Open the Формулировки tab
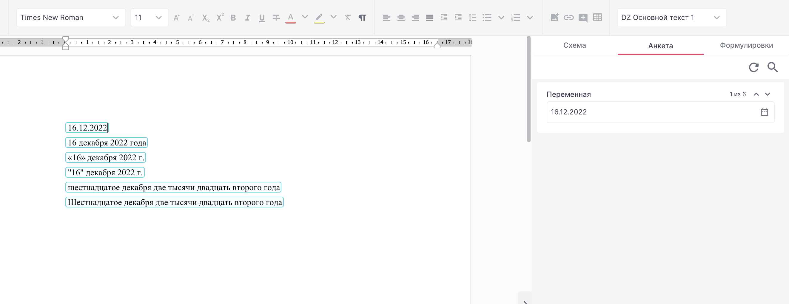 [x=746, y=45]
